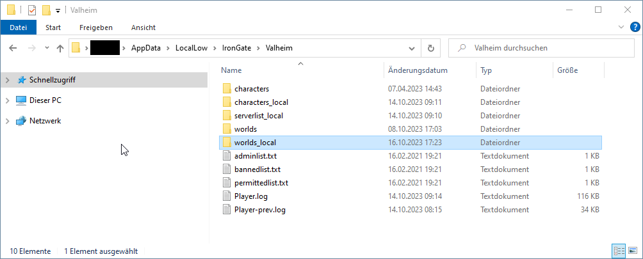Open the quick access toolbar customize dropdown
643x259 pixels.
point(58,11)
